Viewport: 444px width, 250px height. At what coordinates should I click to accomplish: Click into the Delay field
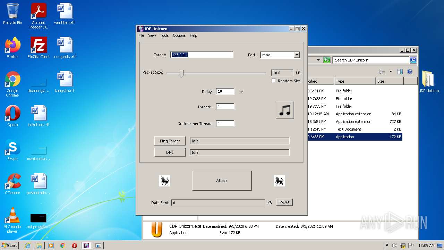pos(225,92)
